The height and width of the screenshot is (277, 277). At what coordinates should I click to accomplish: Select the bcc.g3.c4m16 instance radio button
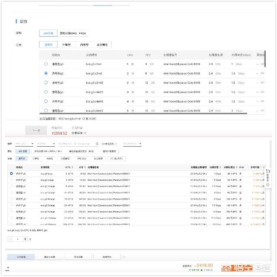tap(46, 101)
